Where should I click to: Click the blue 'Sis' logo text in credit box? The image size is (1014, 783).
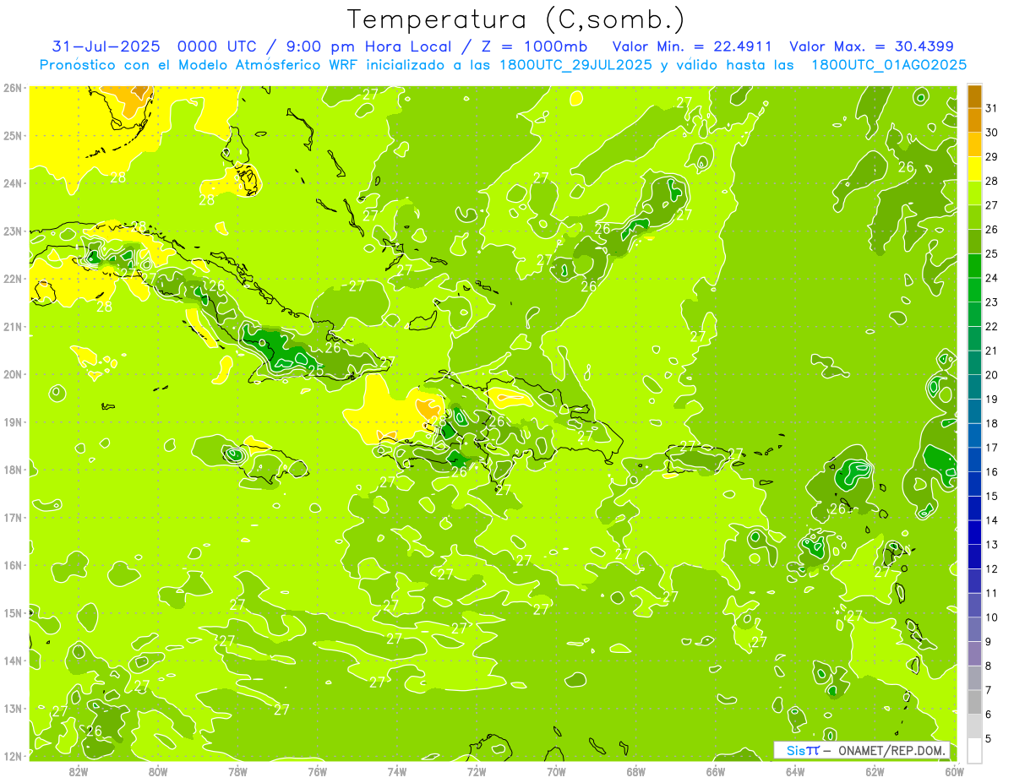[796, 750]
